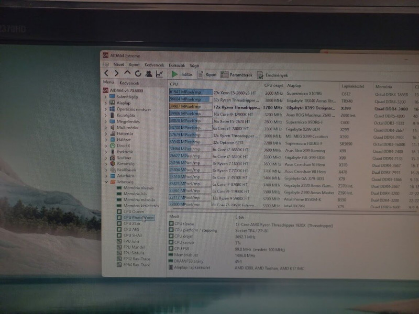Screen dimensions: 419x314
Task: Sort by Memória column header
Action: (x=383, y=87)
